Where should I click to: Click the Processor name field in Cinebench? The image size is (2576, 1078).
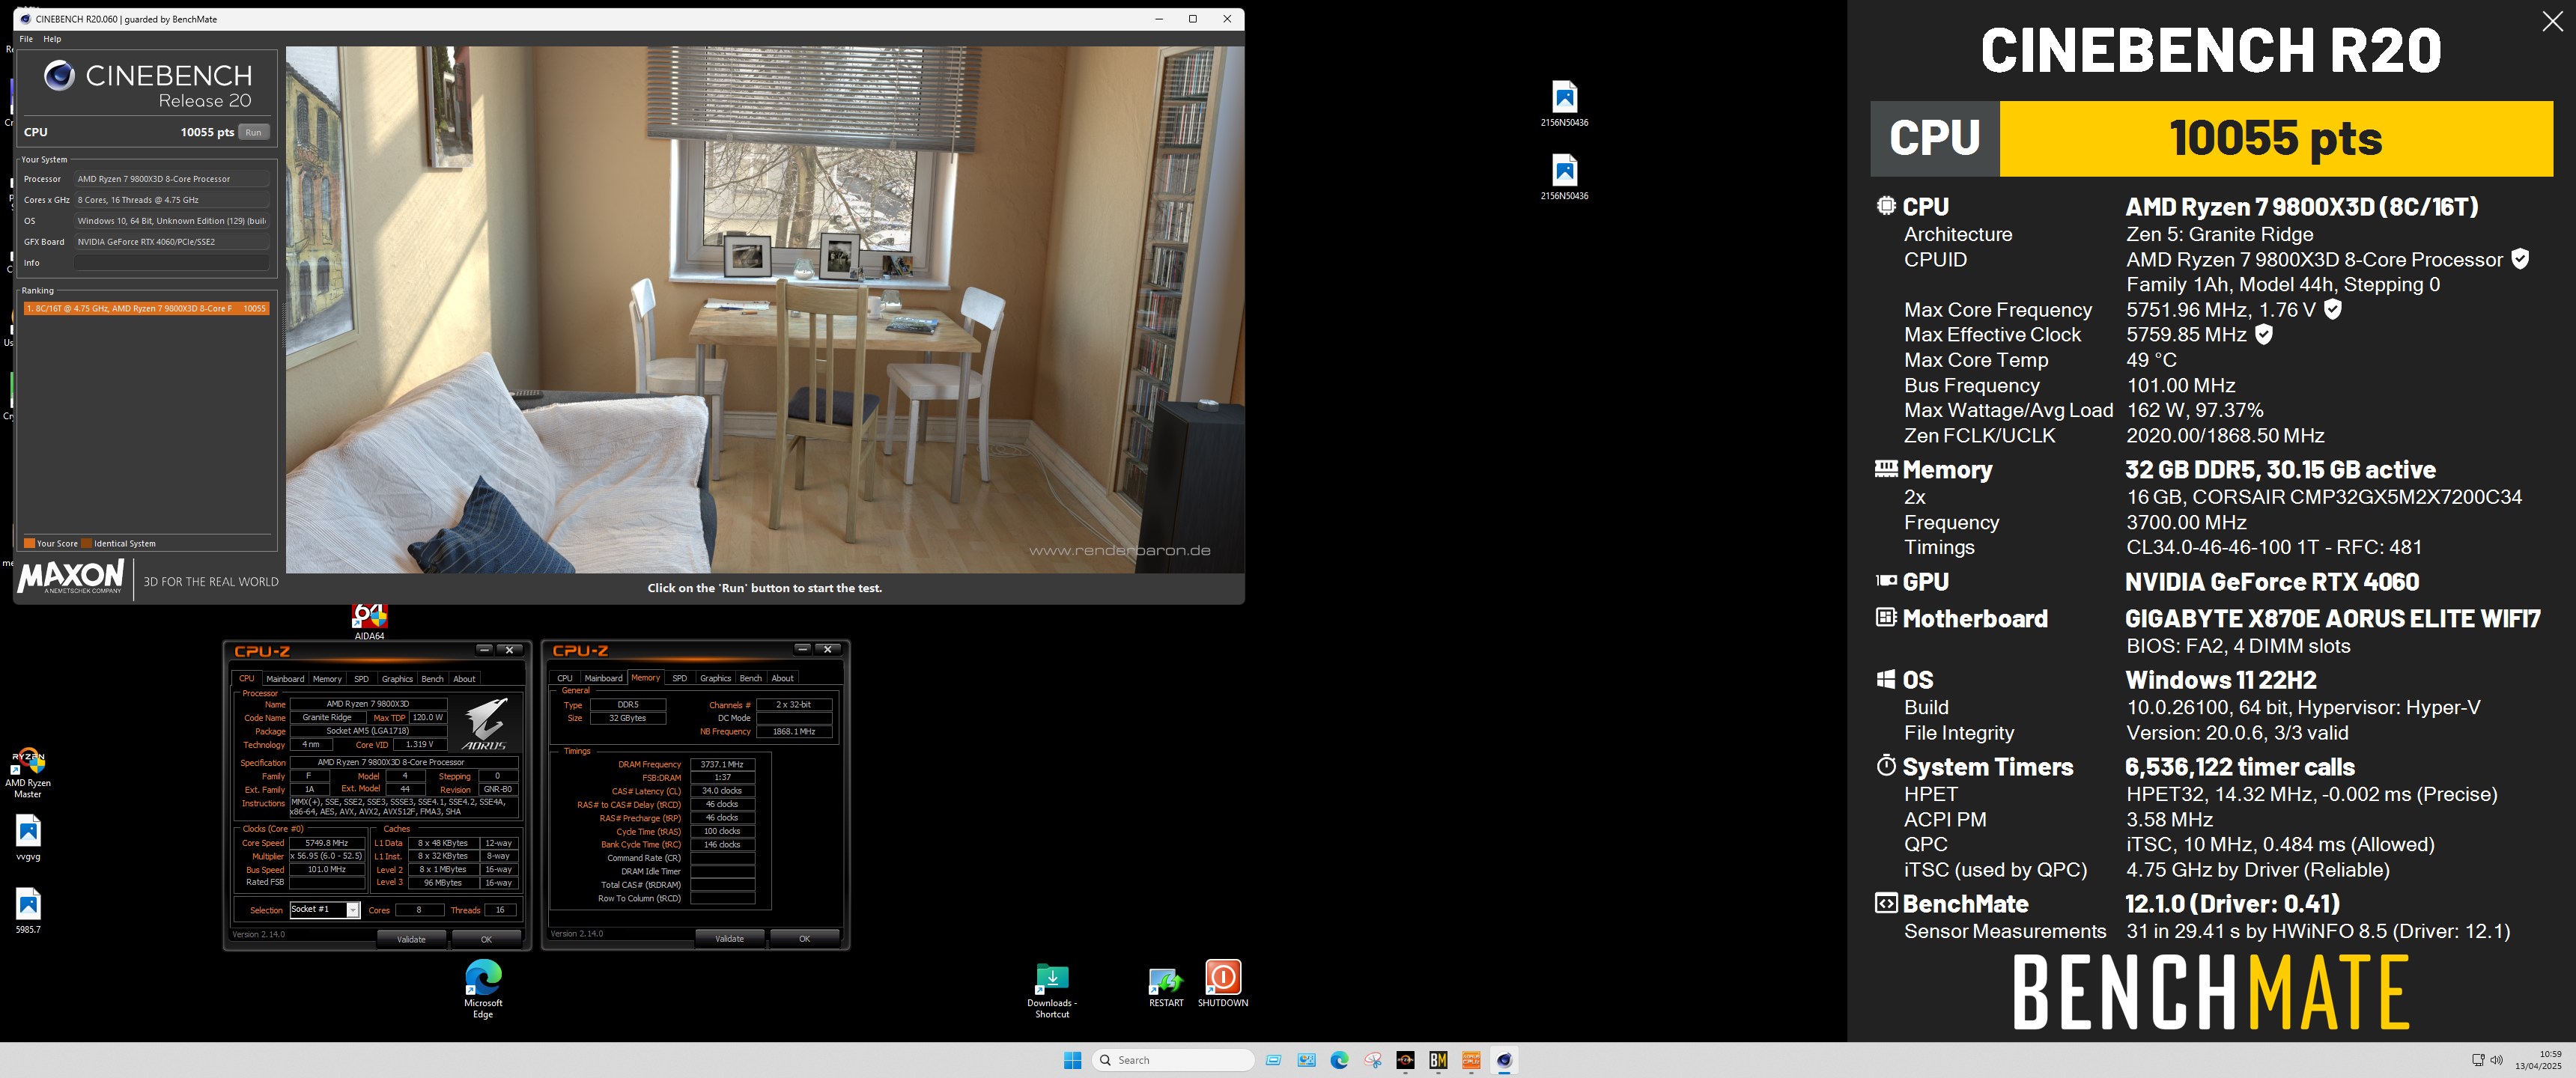171,179
